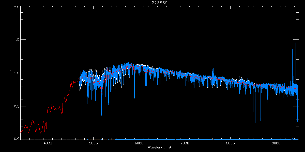
Task: Select the 5000 x-axis tick label
Action: pyautogui.click(x=93, y=143)
